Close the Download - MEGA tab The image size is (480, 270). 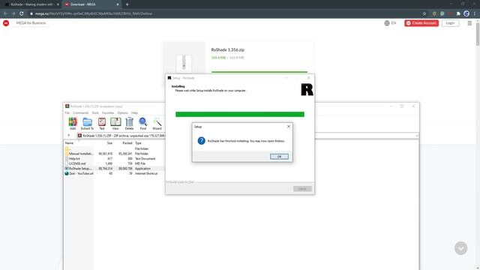click(118, 4)
